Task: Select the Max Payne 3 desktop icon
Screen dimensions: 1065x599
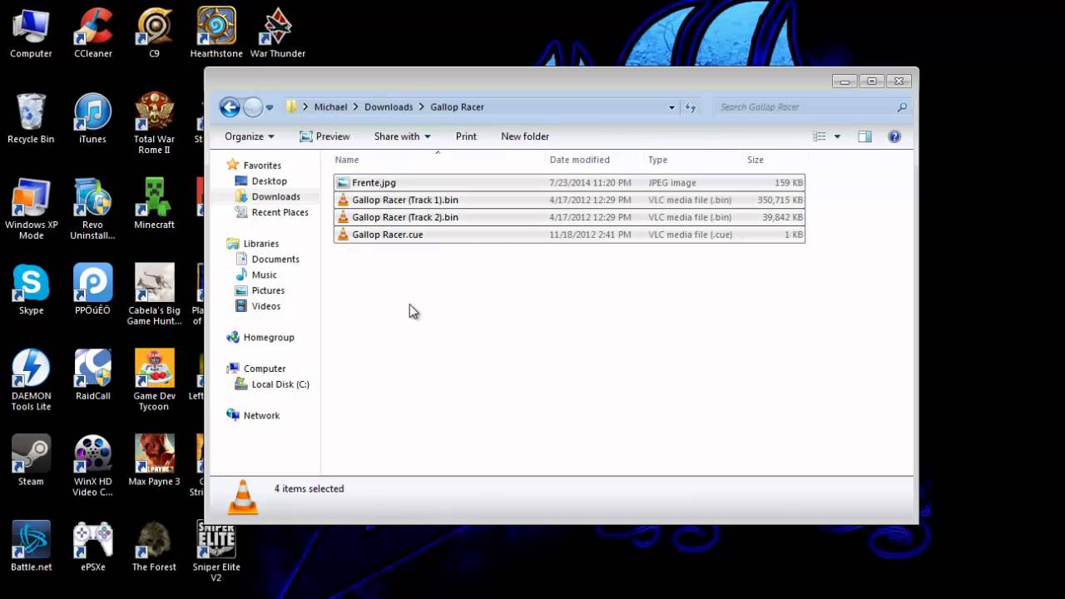Action: click(154, 461)
